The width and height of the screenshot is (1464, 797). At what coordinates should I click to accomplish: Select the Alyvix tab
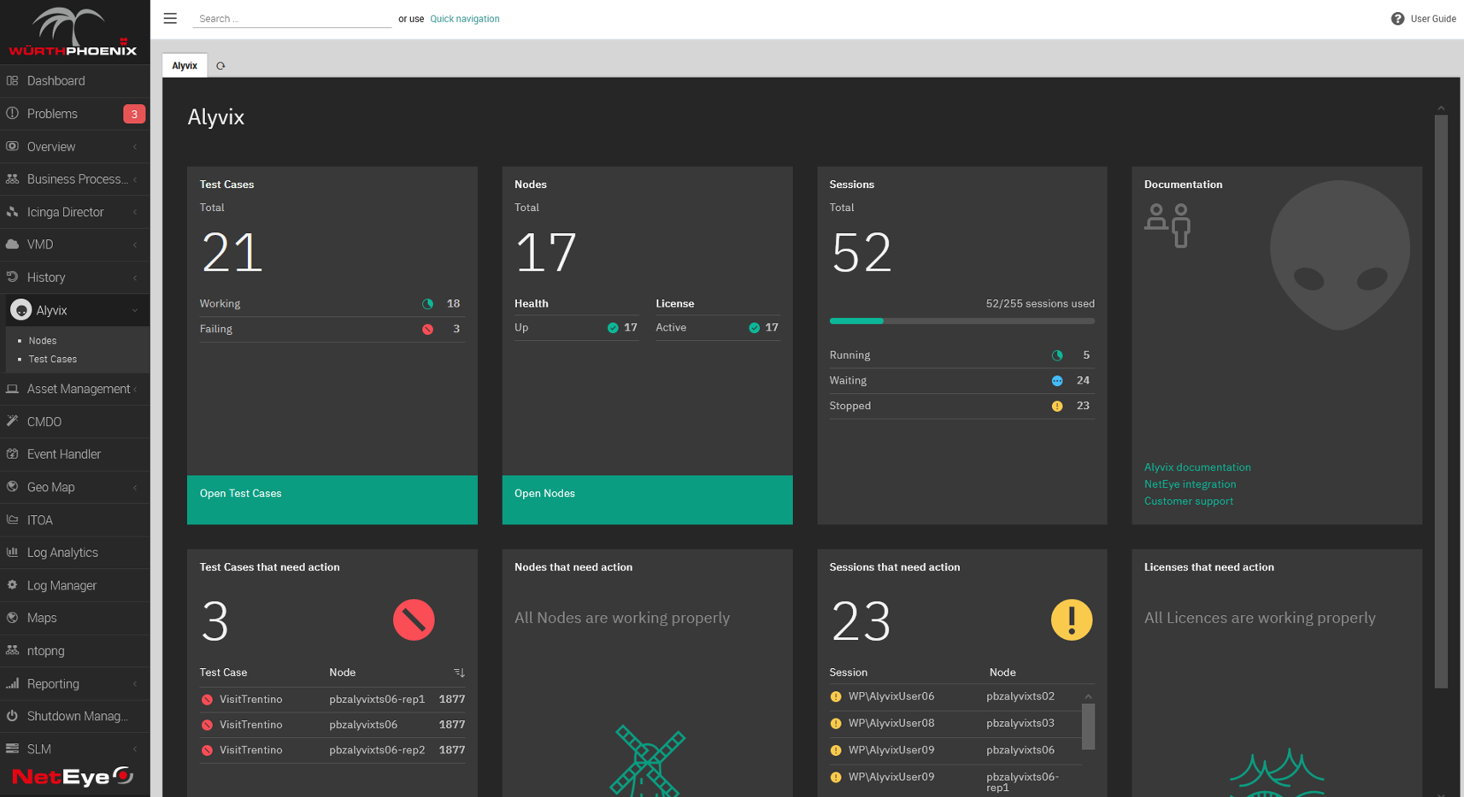185,66
